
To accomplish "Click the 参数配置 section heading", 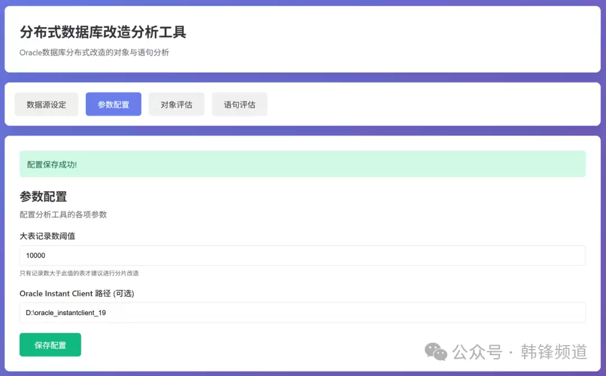I will coord(43,196).
